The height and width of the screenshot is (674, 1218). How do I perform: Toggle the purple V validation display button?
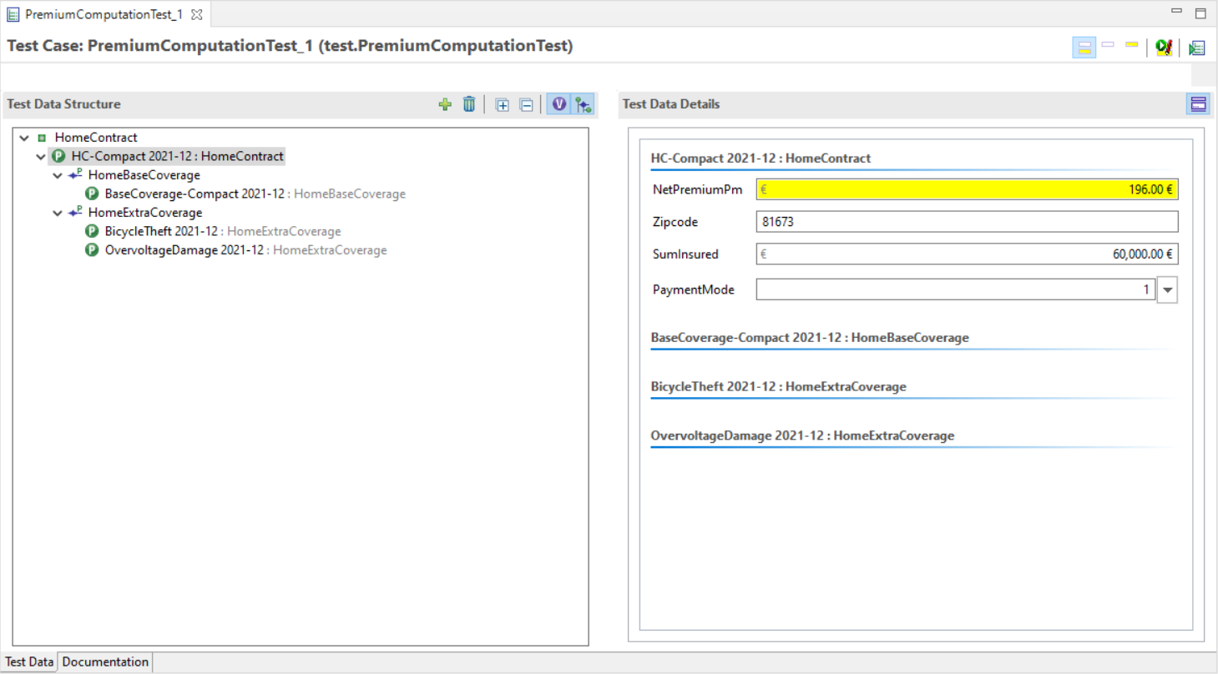(558, 104)
